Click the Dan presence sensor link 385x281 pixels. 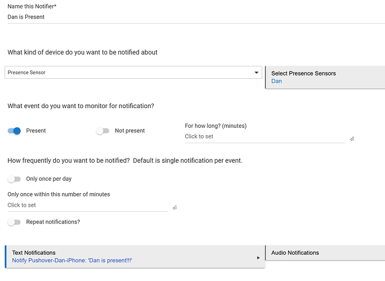click(x=276, y=81)
